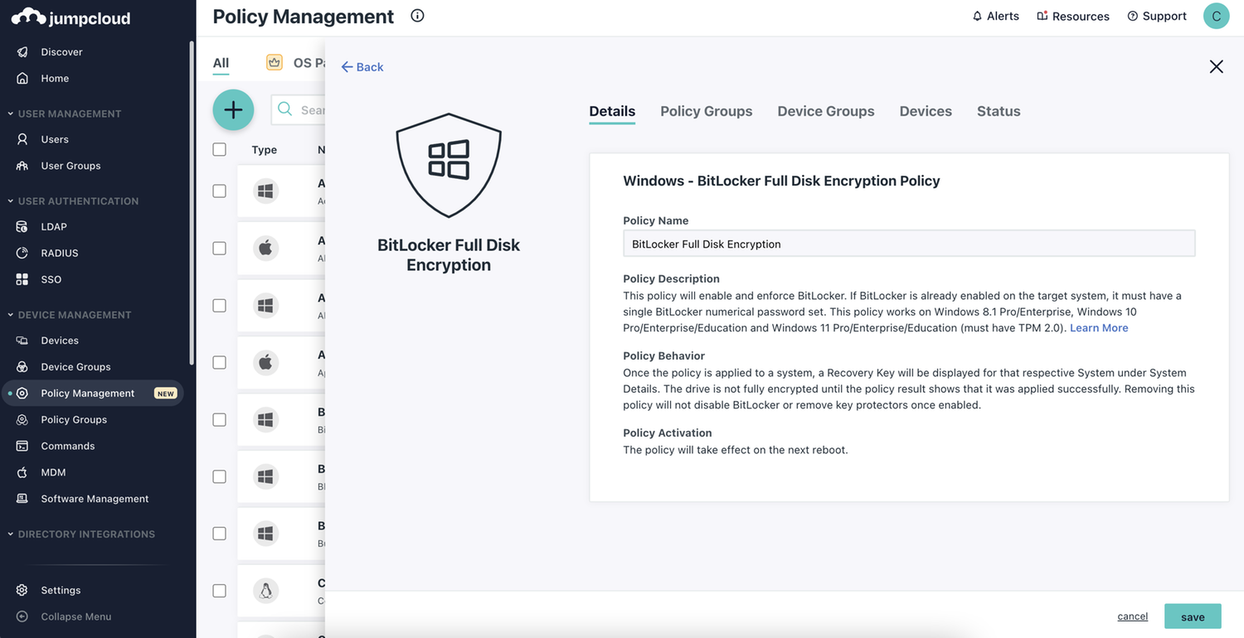Viewport: 1244px width, 638px height.
Task: Click the Type column header
Action: (265, 150)
